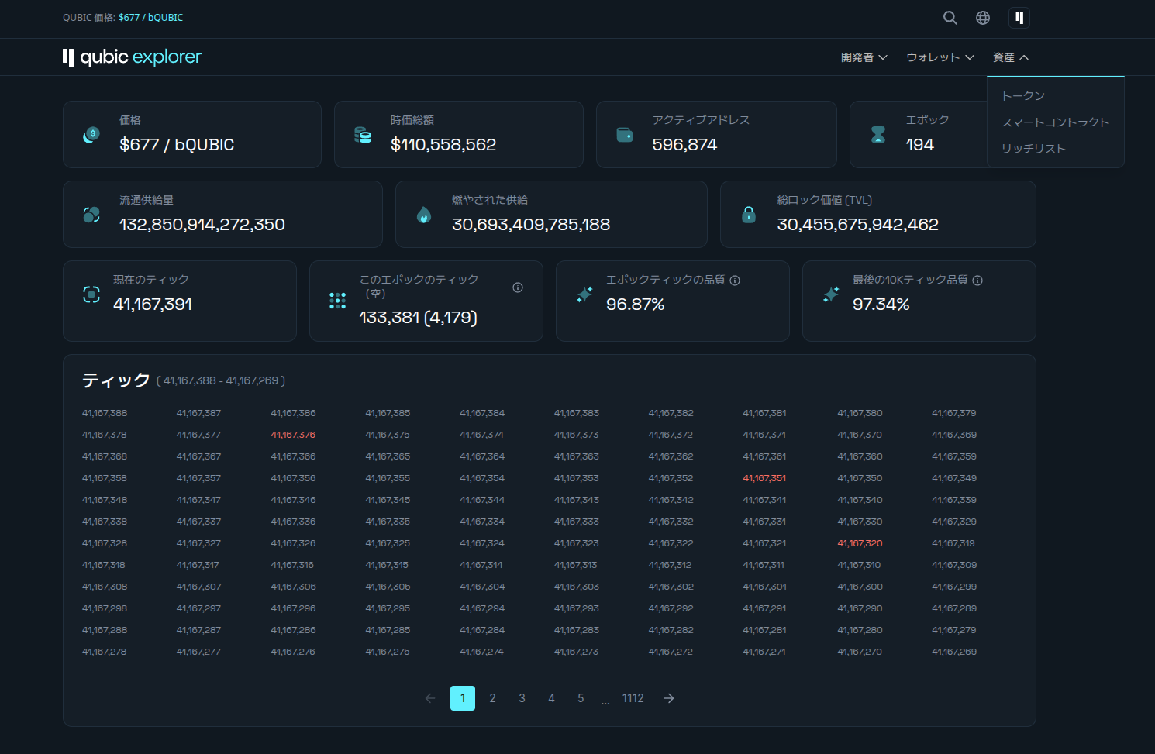This screenshot has width=1155, height=754.
Task: Click the previous page left arrow
Action: pyautogui.click(x=430, y=698)
